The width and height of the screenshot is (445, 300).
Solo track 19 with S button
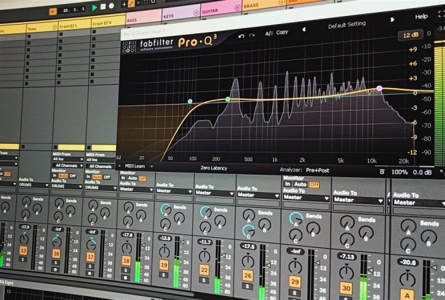click(x=163, y=275)
